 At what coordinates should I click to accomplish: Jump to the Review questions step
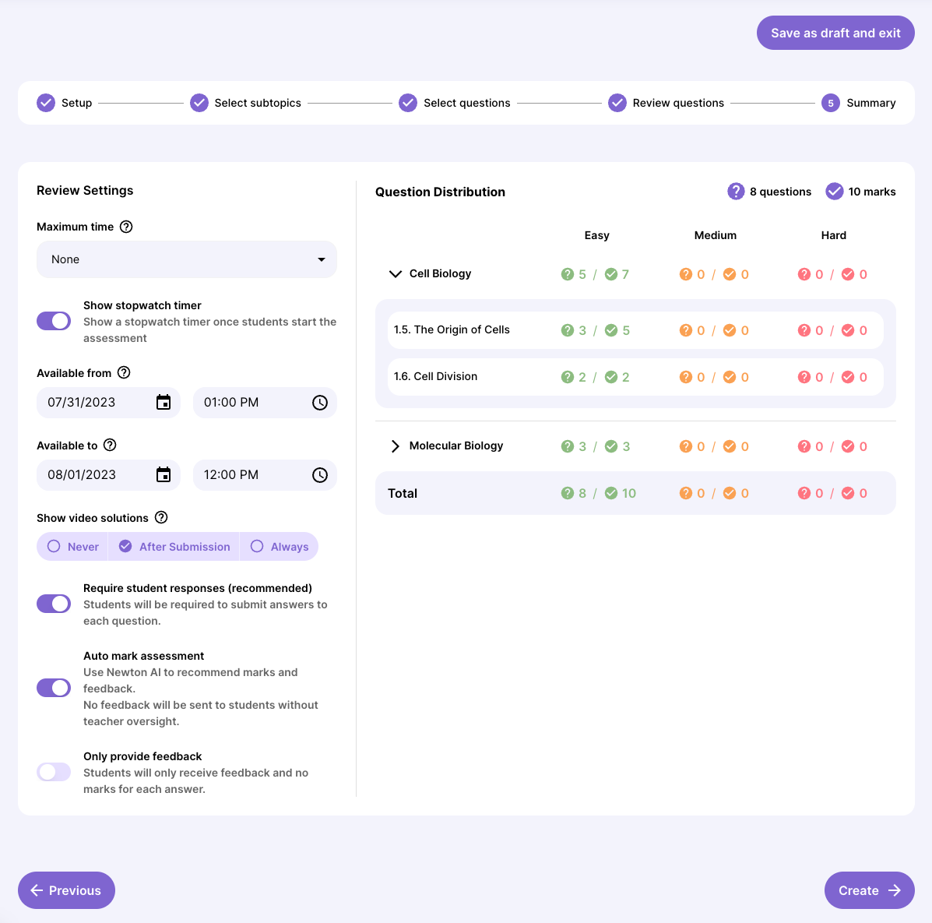(666, 103)
